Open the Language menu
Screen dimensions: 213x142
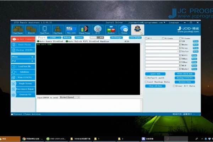coord(174,23)
